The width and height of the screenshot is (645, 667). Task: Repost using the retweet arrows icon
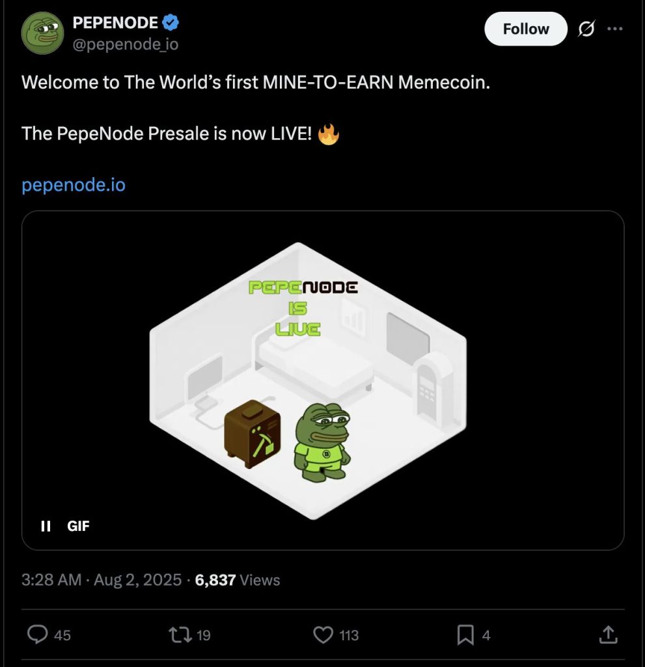click(x=178, y=634)
